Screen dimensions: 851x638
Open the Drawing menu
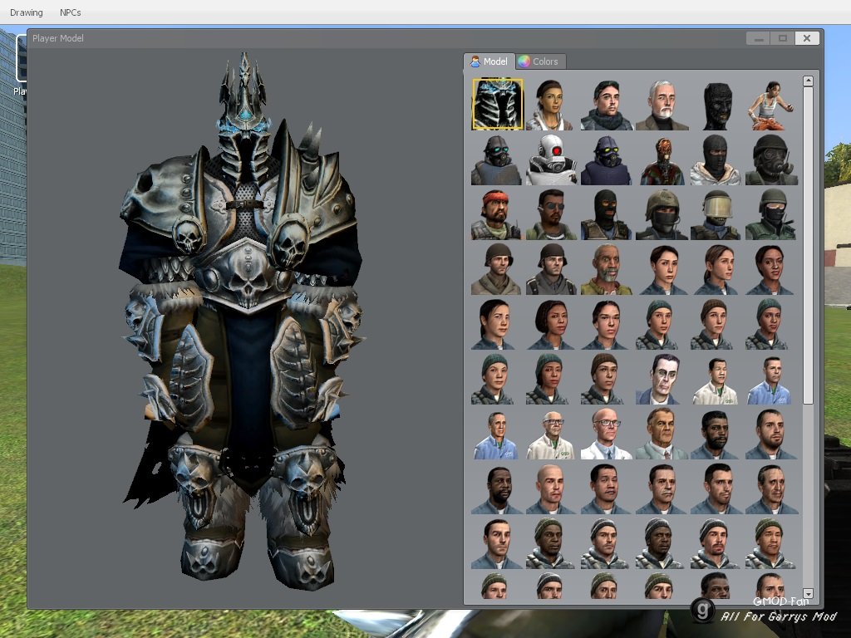(26, 12)
